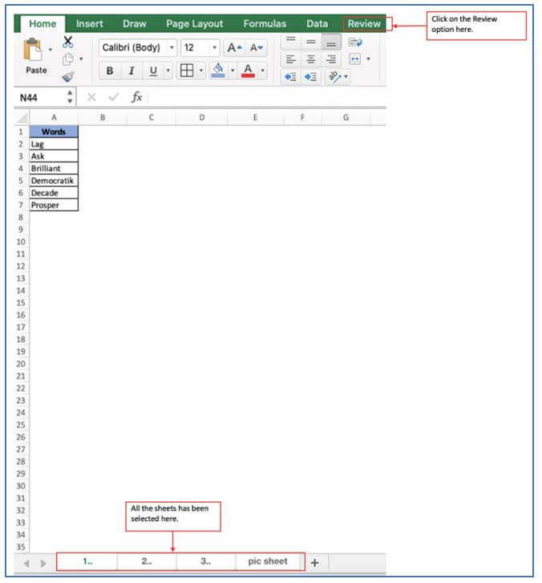The image size is (542, 583).
Task: Apply the red font color
Action: 248,71
